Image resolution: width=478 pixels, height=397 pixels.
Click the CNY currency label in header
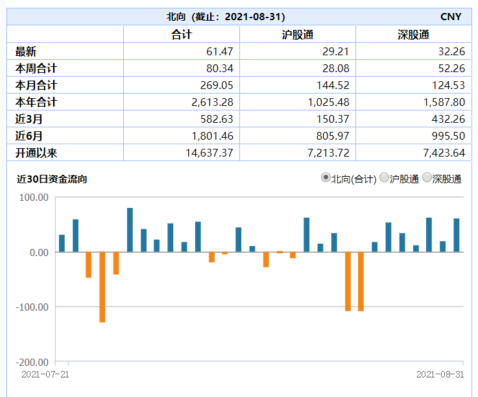coord(450,17)
